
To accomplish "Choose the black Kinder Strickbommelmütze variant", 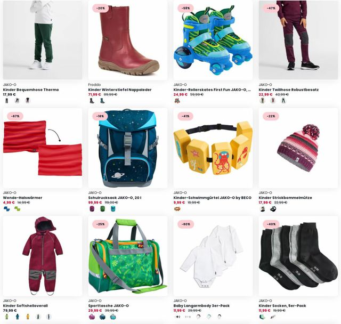I will (273, 209).
